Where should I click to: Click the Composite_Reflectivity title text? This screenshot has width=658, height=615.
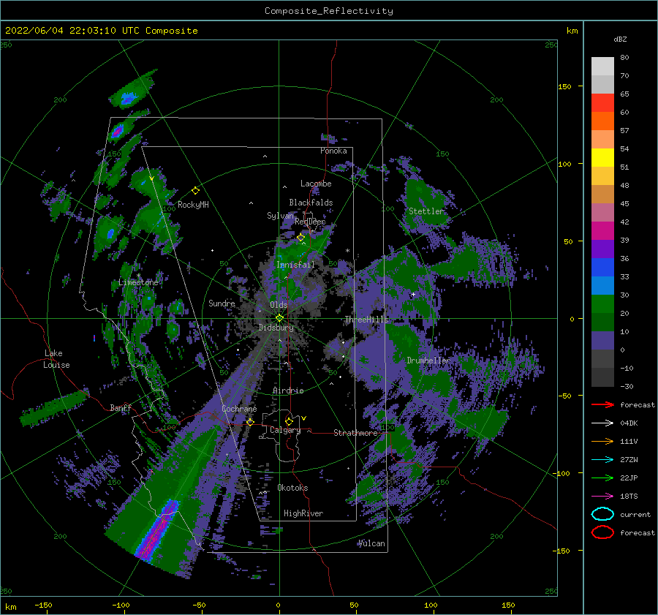tap(328, 11)
